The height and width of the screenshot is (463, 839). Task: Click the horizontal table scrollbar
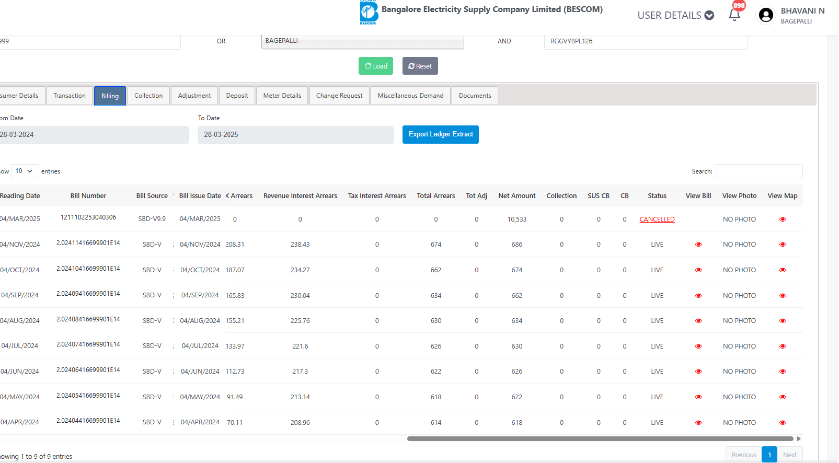pyautogui.click(x=600, y=439)
